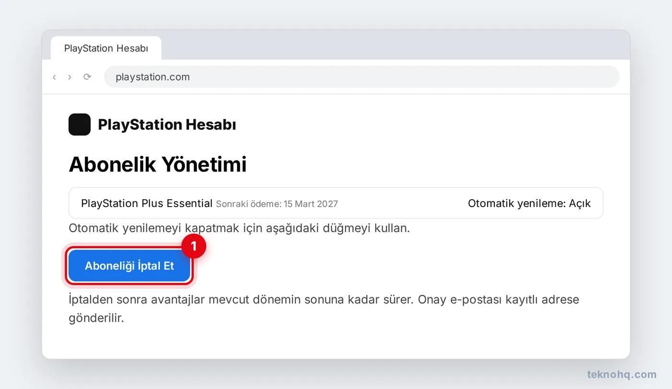Image resolution: width=672 pixels, height=389 pixels.
Task: Click the Otomatik yenileme: Açık status
Action: 529,203
